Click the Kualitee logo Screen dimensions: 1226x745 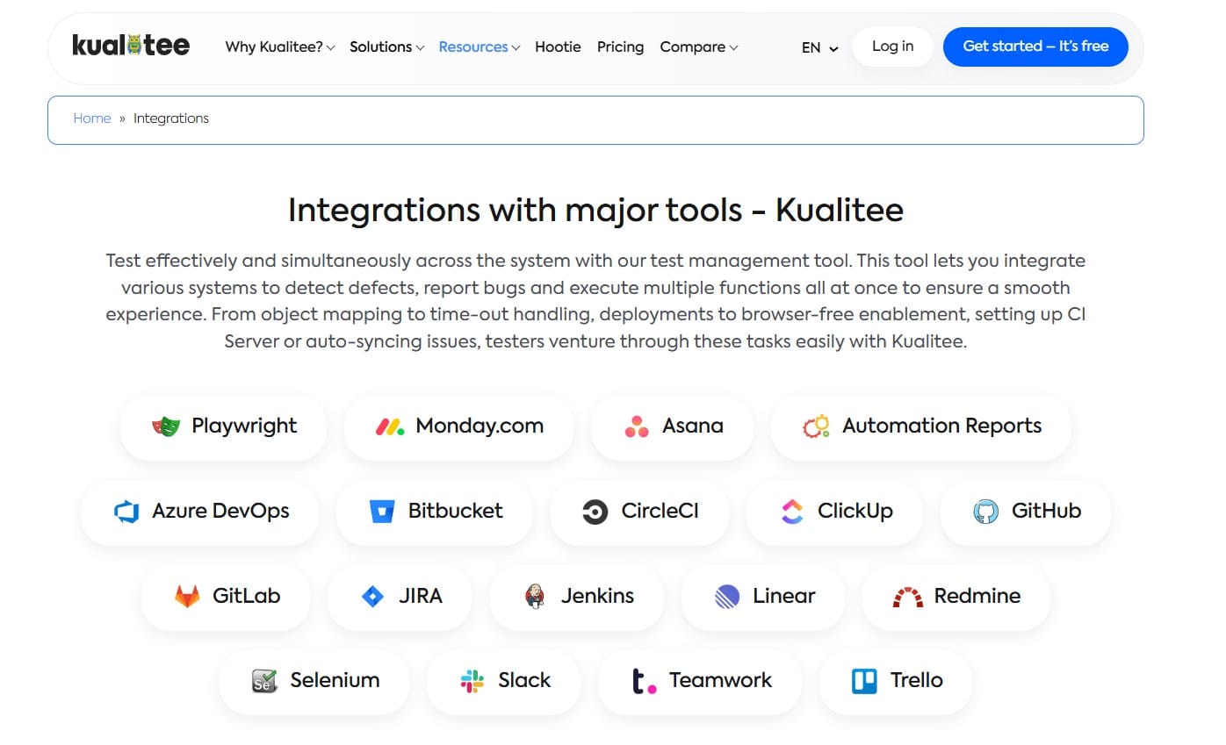tap(131, 45)
